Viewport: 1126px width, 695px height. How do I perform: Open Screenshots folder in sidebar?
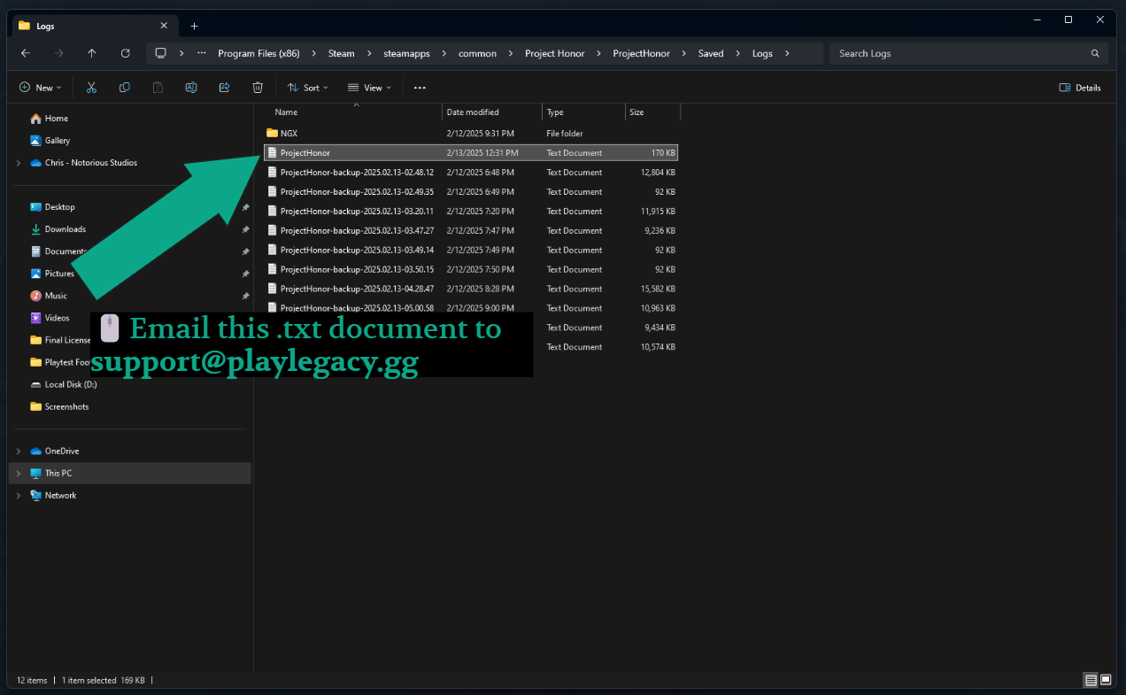point(59,407)
